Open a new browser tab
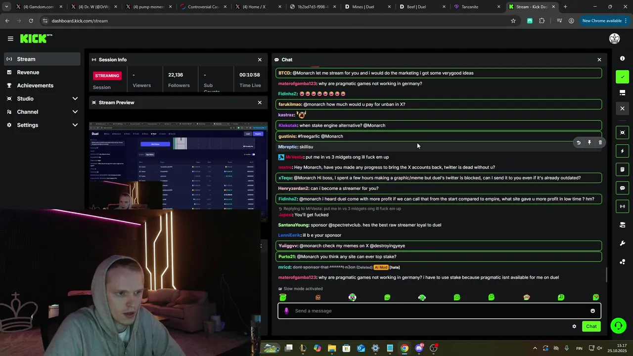 (565, 7)
